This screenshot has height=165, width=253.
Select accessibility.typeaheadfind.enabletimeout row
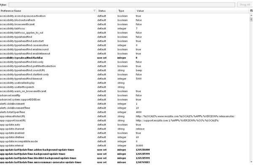(125, 53)
